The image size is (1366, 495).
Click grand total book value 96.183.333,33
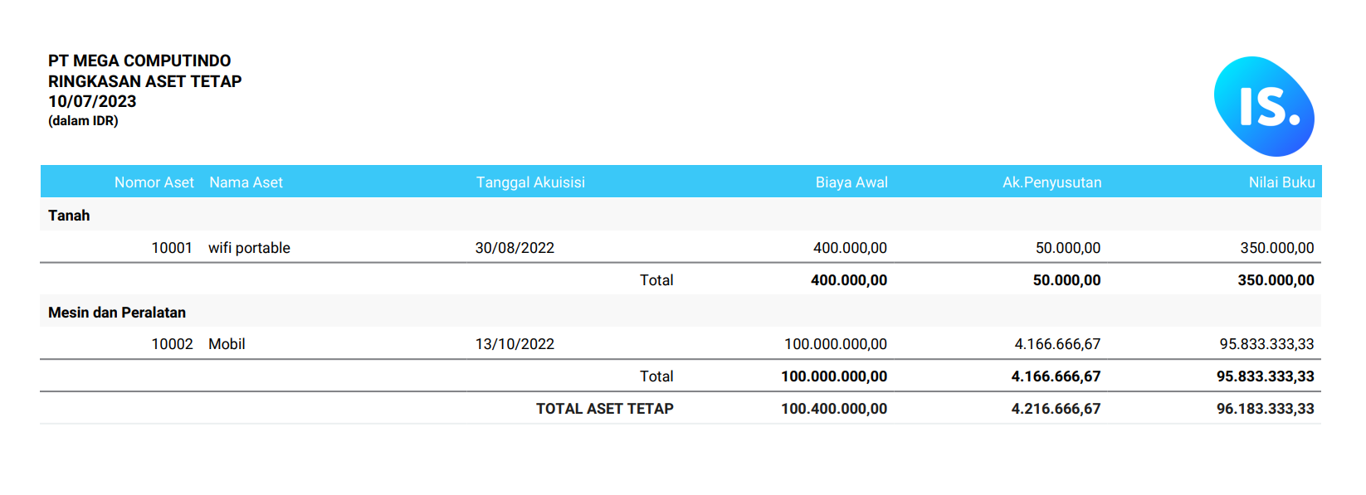1265,409
